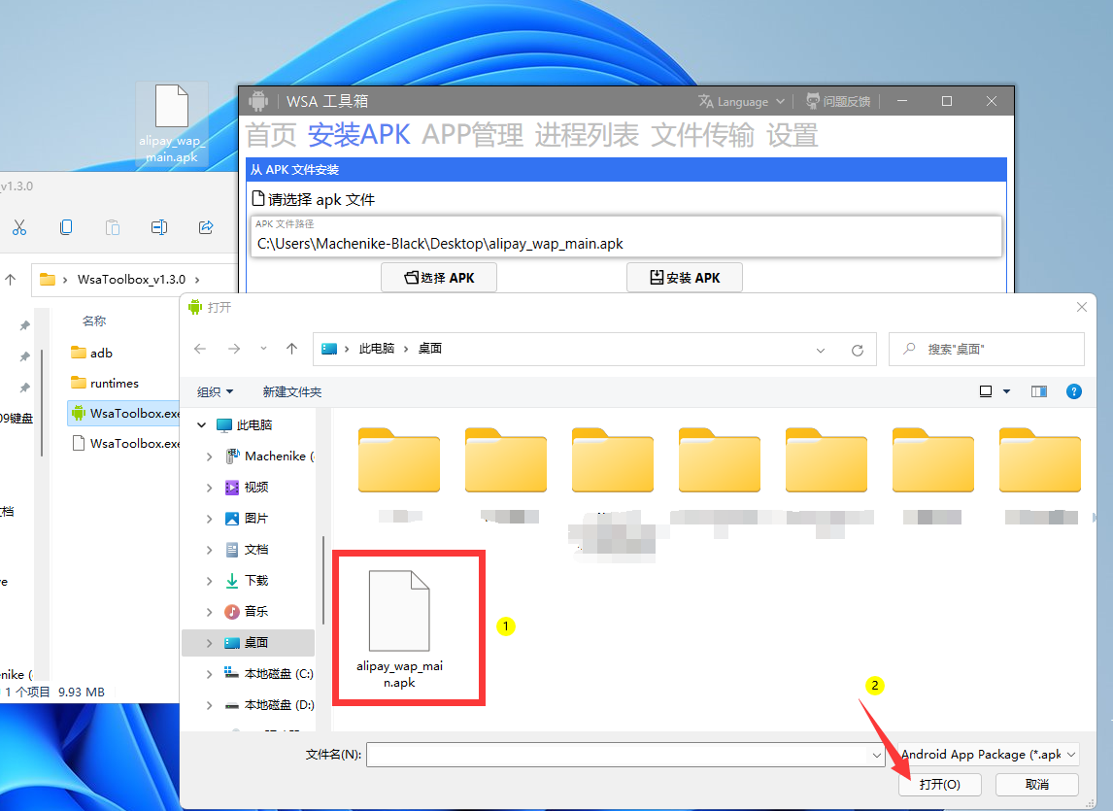Refresh the Open dialog folder view
The width and height of the screenshot is (1113, 811).
click(x=858, y=350)
